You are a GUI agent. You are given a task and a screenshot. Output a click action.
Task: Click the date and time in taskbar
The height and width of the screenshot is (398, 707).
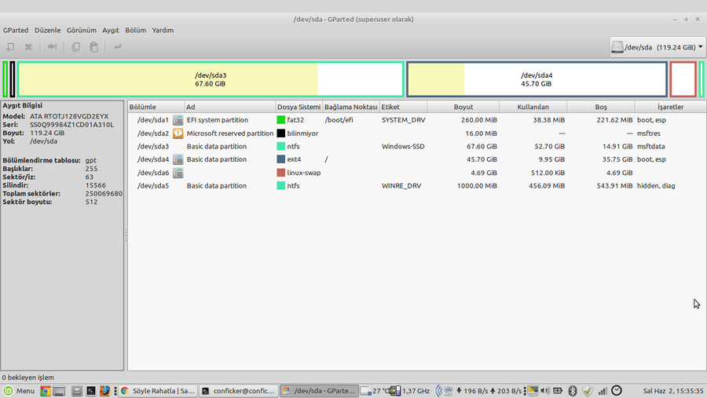click(673, 391)
